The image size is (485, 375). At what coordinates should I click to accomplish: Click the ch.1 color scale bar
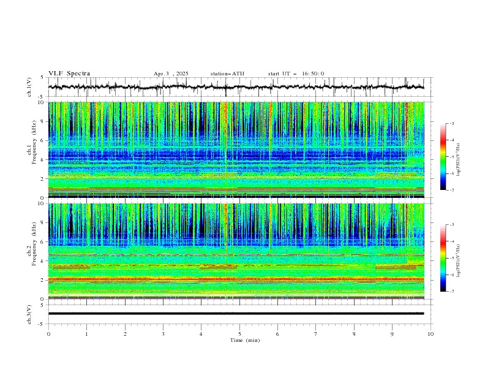tap(443, 157)
